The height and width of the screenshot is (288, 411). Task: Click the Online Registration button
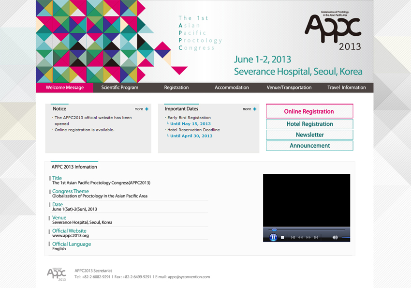(309, 111)
